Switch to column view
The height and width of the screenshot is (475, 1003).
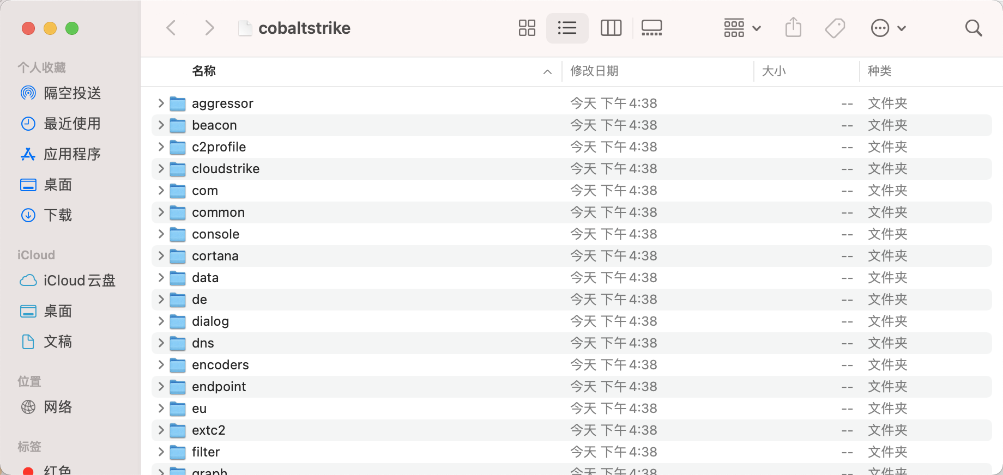point(611,28)
